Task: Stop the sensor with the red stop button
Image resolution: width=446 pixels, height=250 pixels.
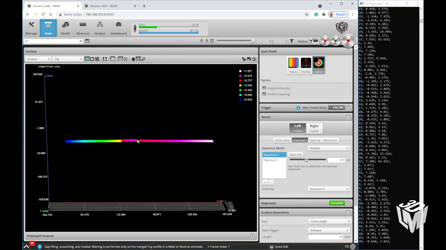Action: pyautogui.click(x=348, y=41)
